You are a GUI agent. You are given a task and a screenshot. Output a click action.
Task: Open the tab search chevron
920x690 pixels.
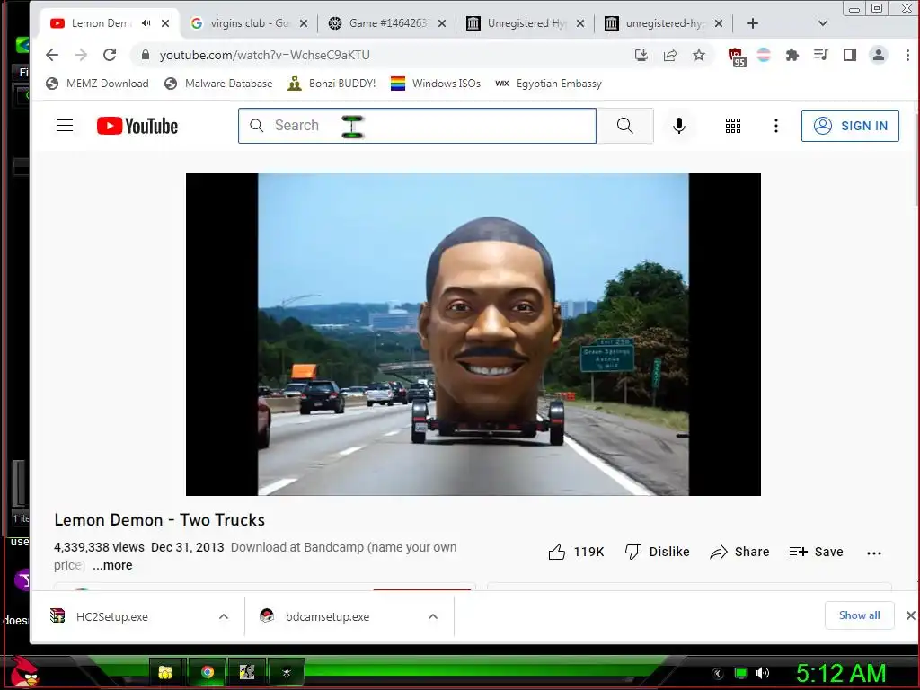(x=823, y=23)
